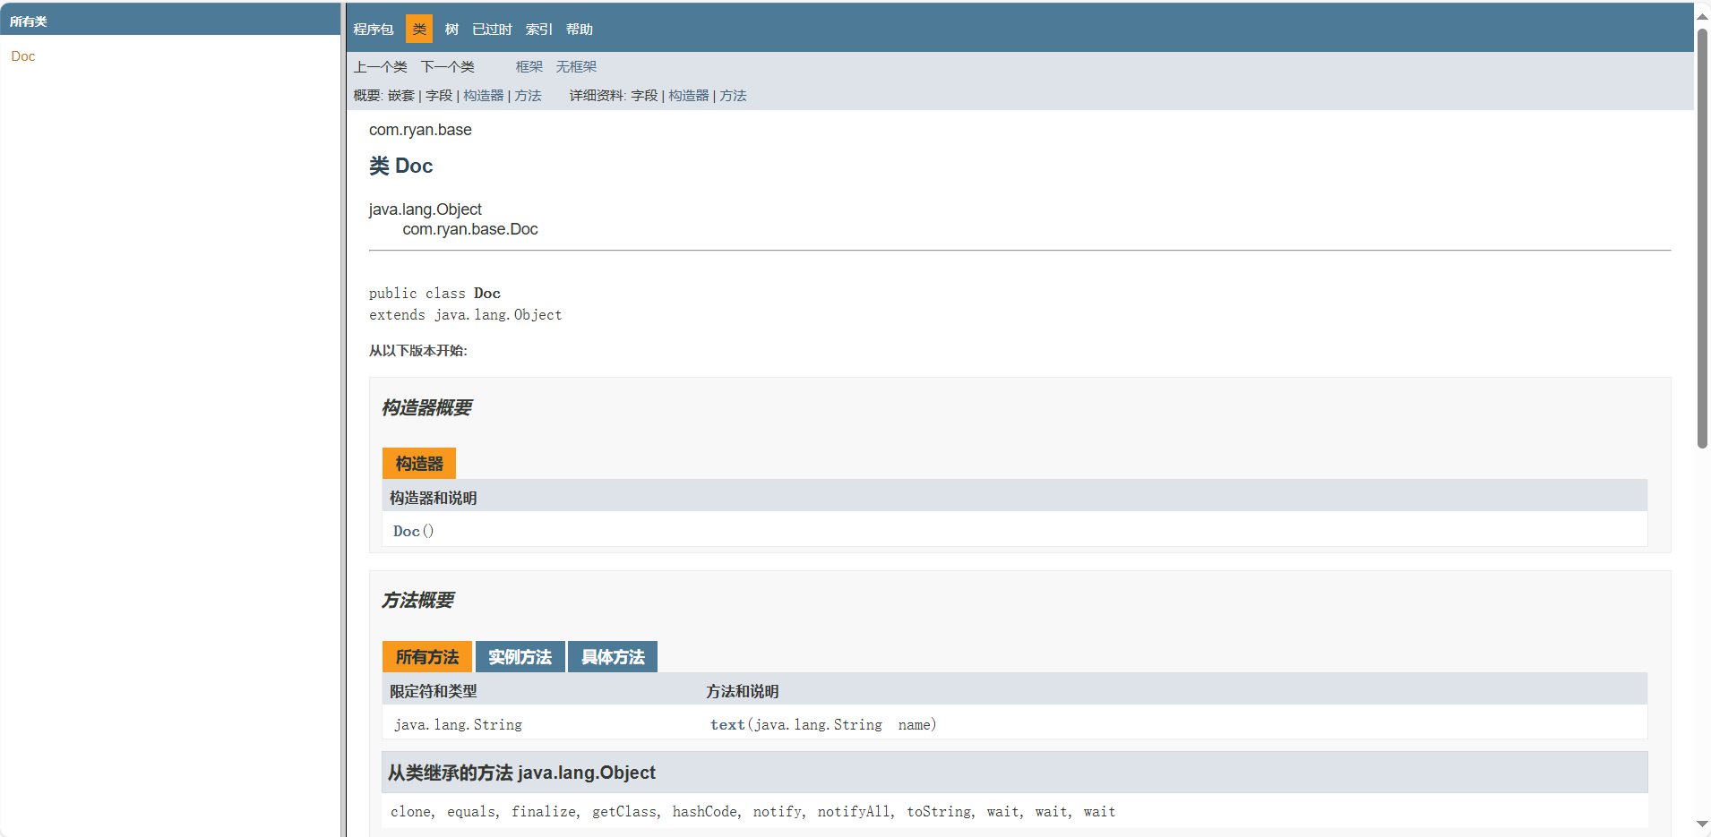Jump to 方法 in the 详细资料 row

tap(733, 96)
